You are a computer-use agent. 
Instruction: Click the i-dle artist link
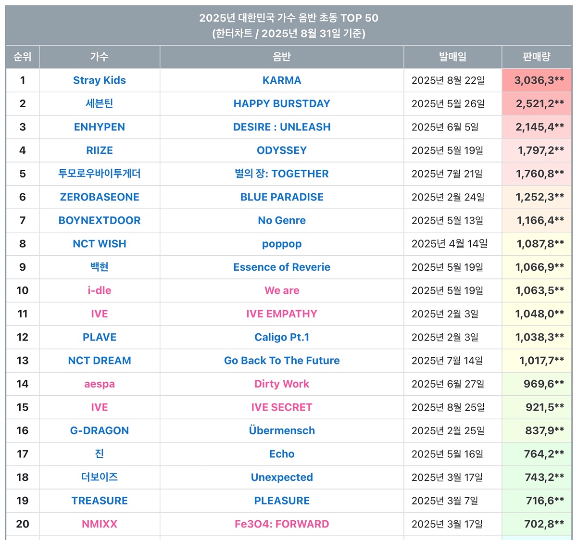[x=100, y=290]
